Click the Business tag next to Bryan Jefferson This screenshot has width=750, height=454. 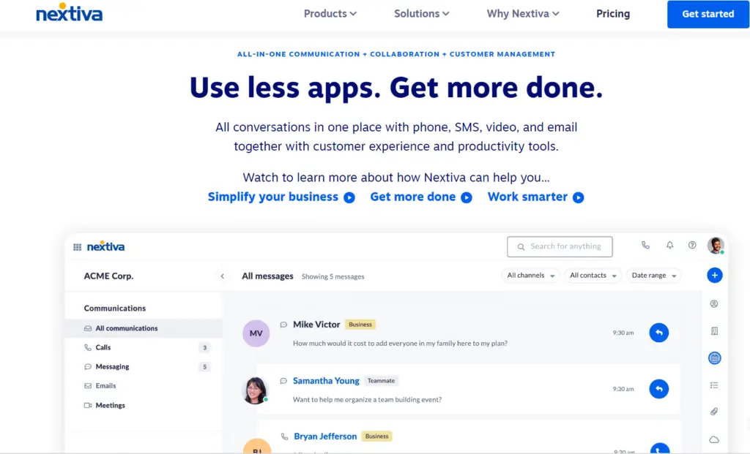[x=377, y=436]
